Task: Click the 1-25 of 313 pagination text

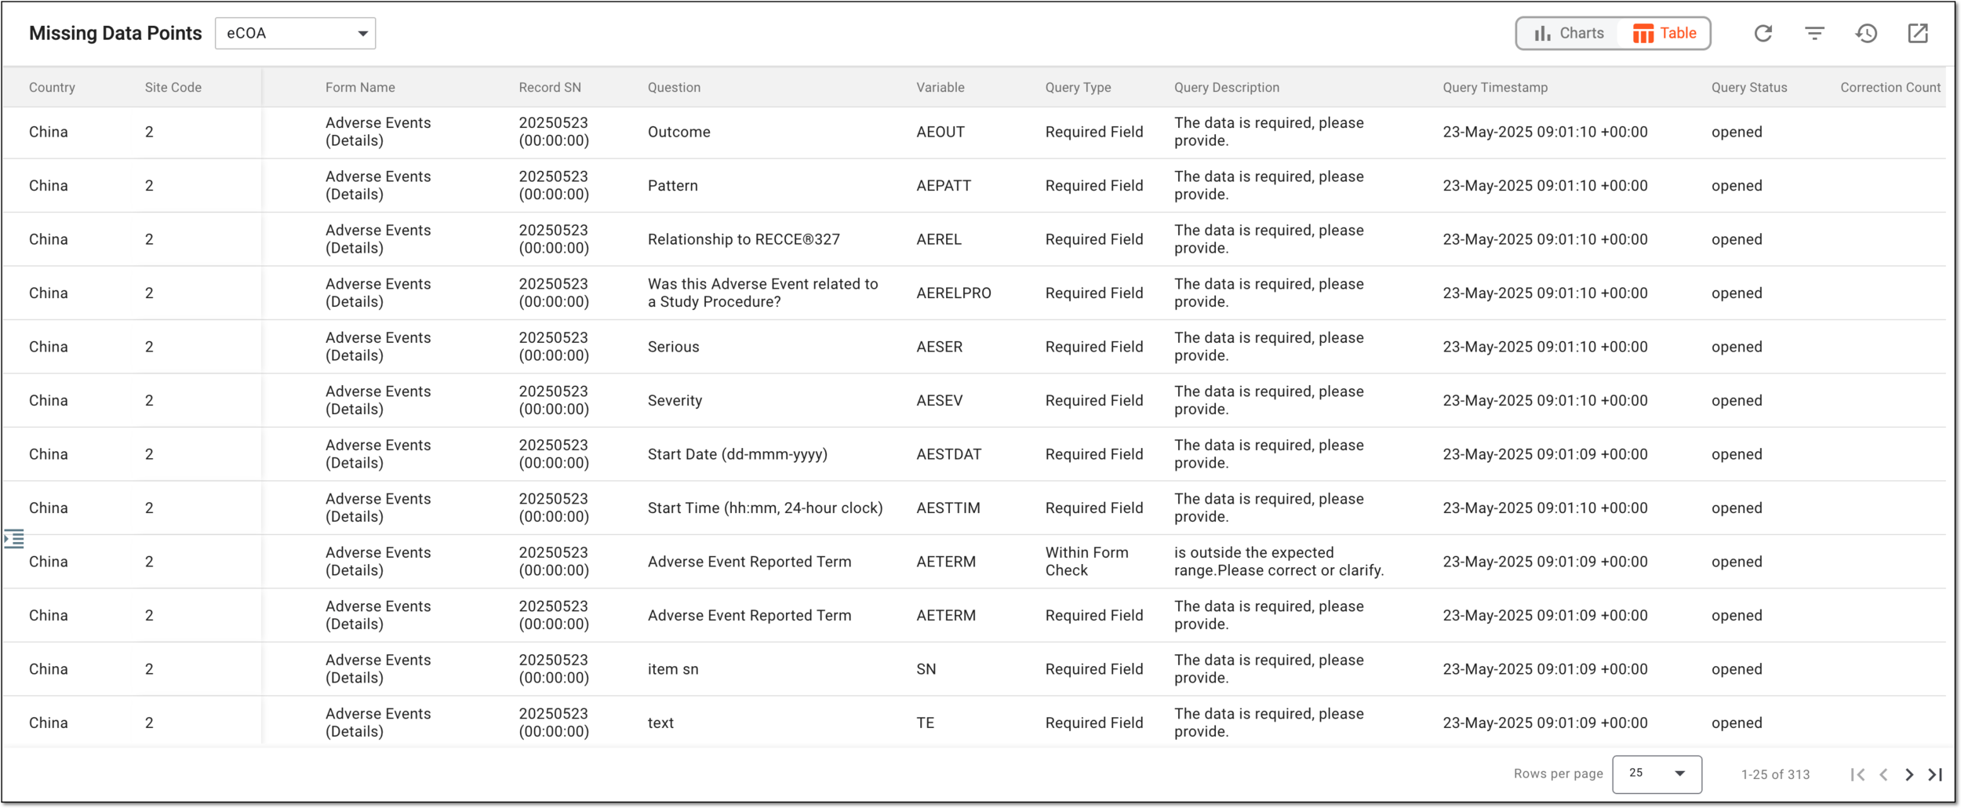Action: click(1775, 774)
